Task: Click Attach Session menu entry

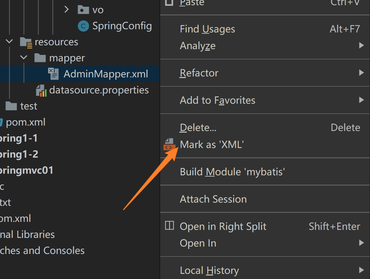Action: [x=213, y=199]
